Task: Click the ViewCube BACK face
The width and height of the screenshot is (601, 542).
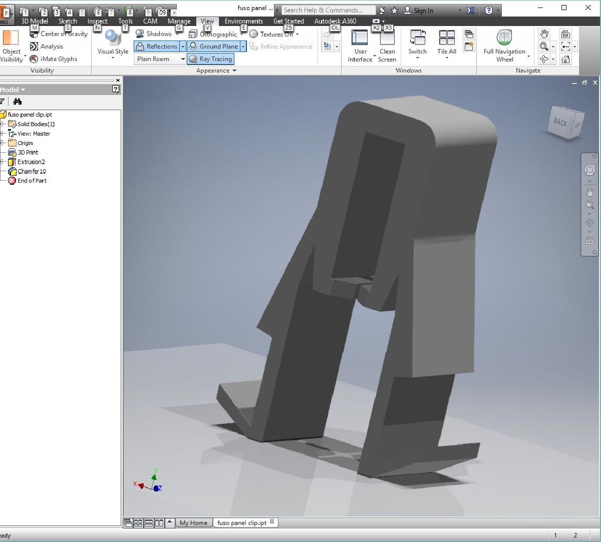Action: pos(561,122)
